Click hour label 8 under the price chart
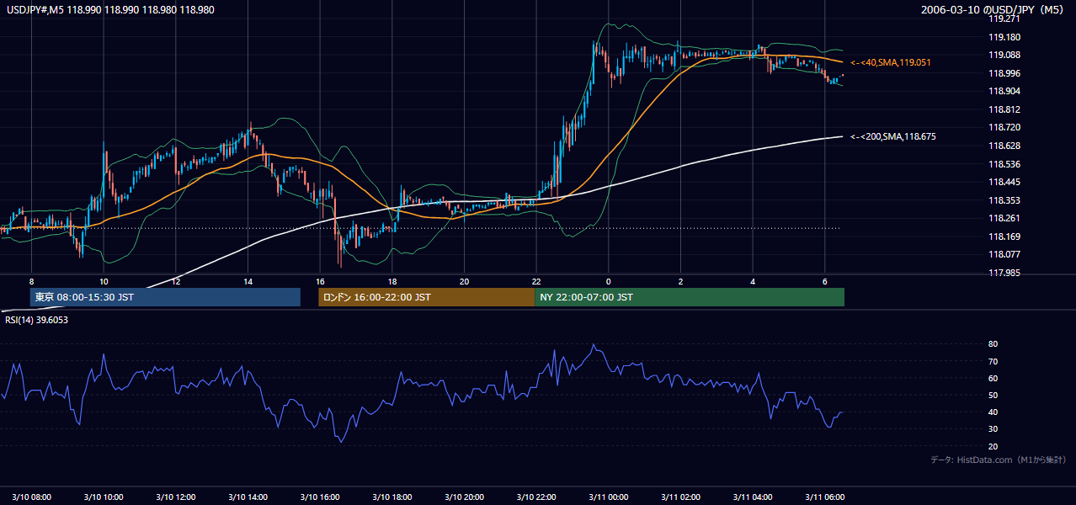The image size is (1076, 505). click(x=31, y=281)
